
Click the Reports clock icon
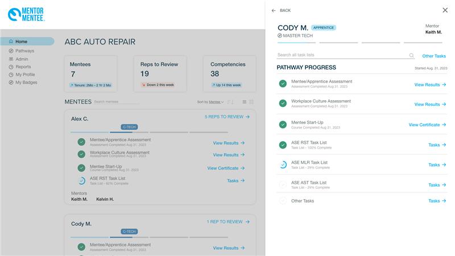click(11, 67)
